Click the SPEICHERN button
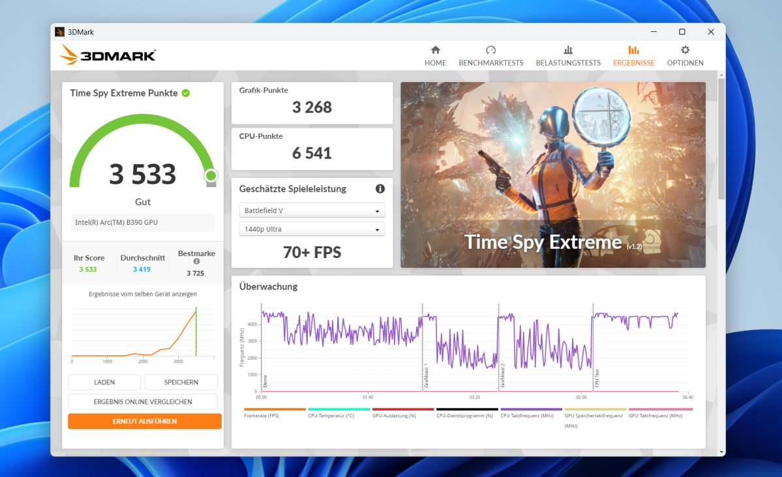Screen dimensions: 782x477 [181, 383]
